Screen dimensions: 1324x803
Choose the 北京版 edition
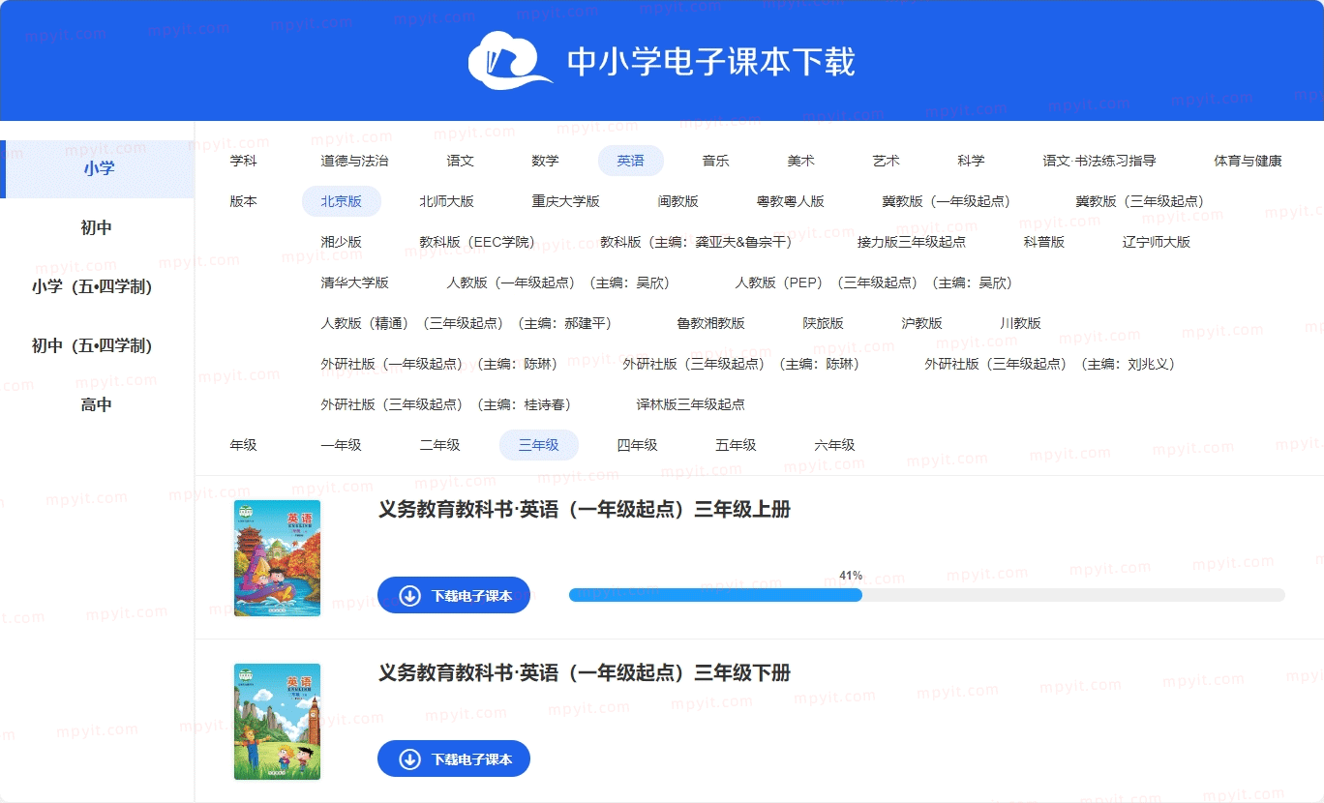pos(342,201)
